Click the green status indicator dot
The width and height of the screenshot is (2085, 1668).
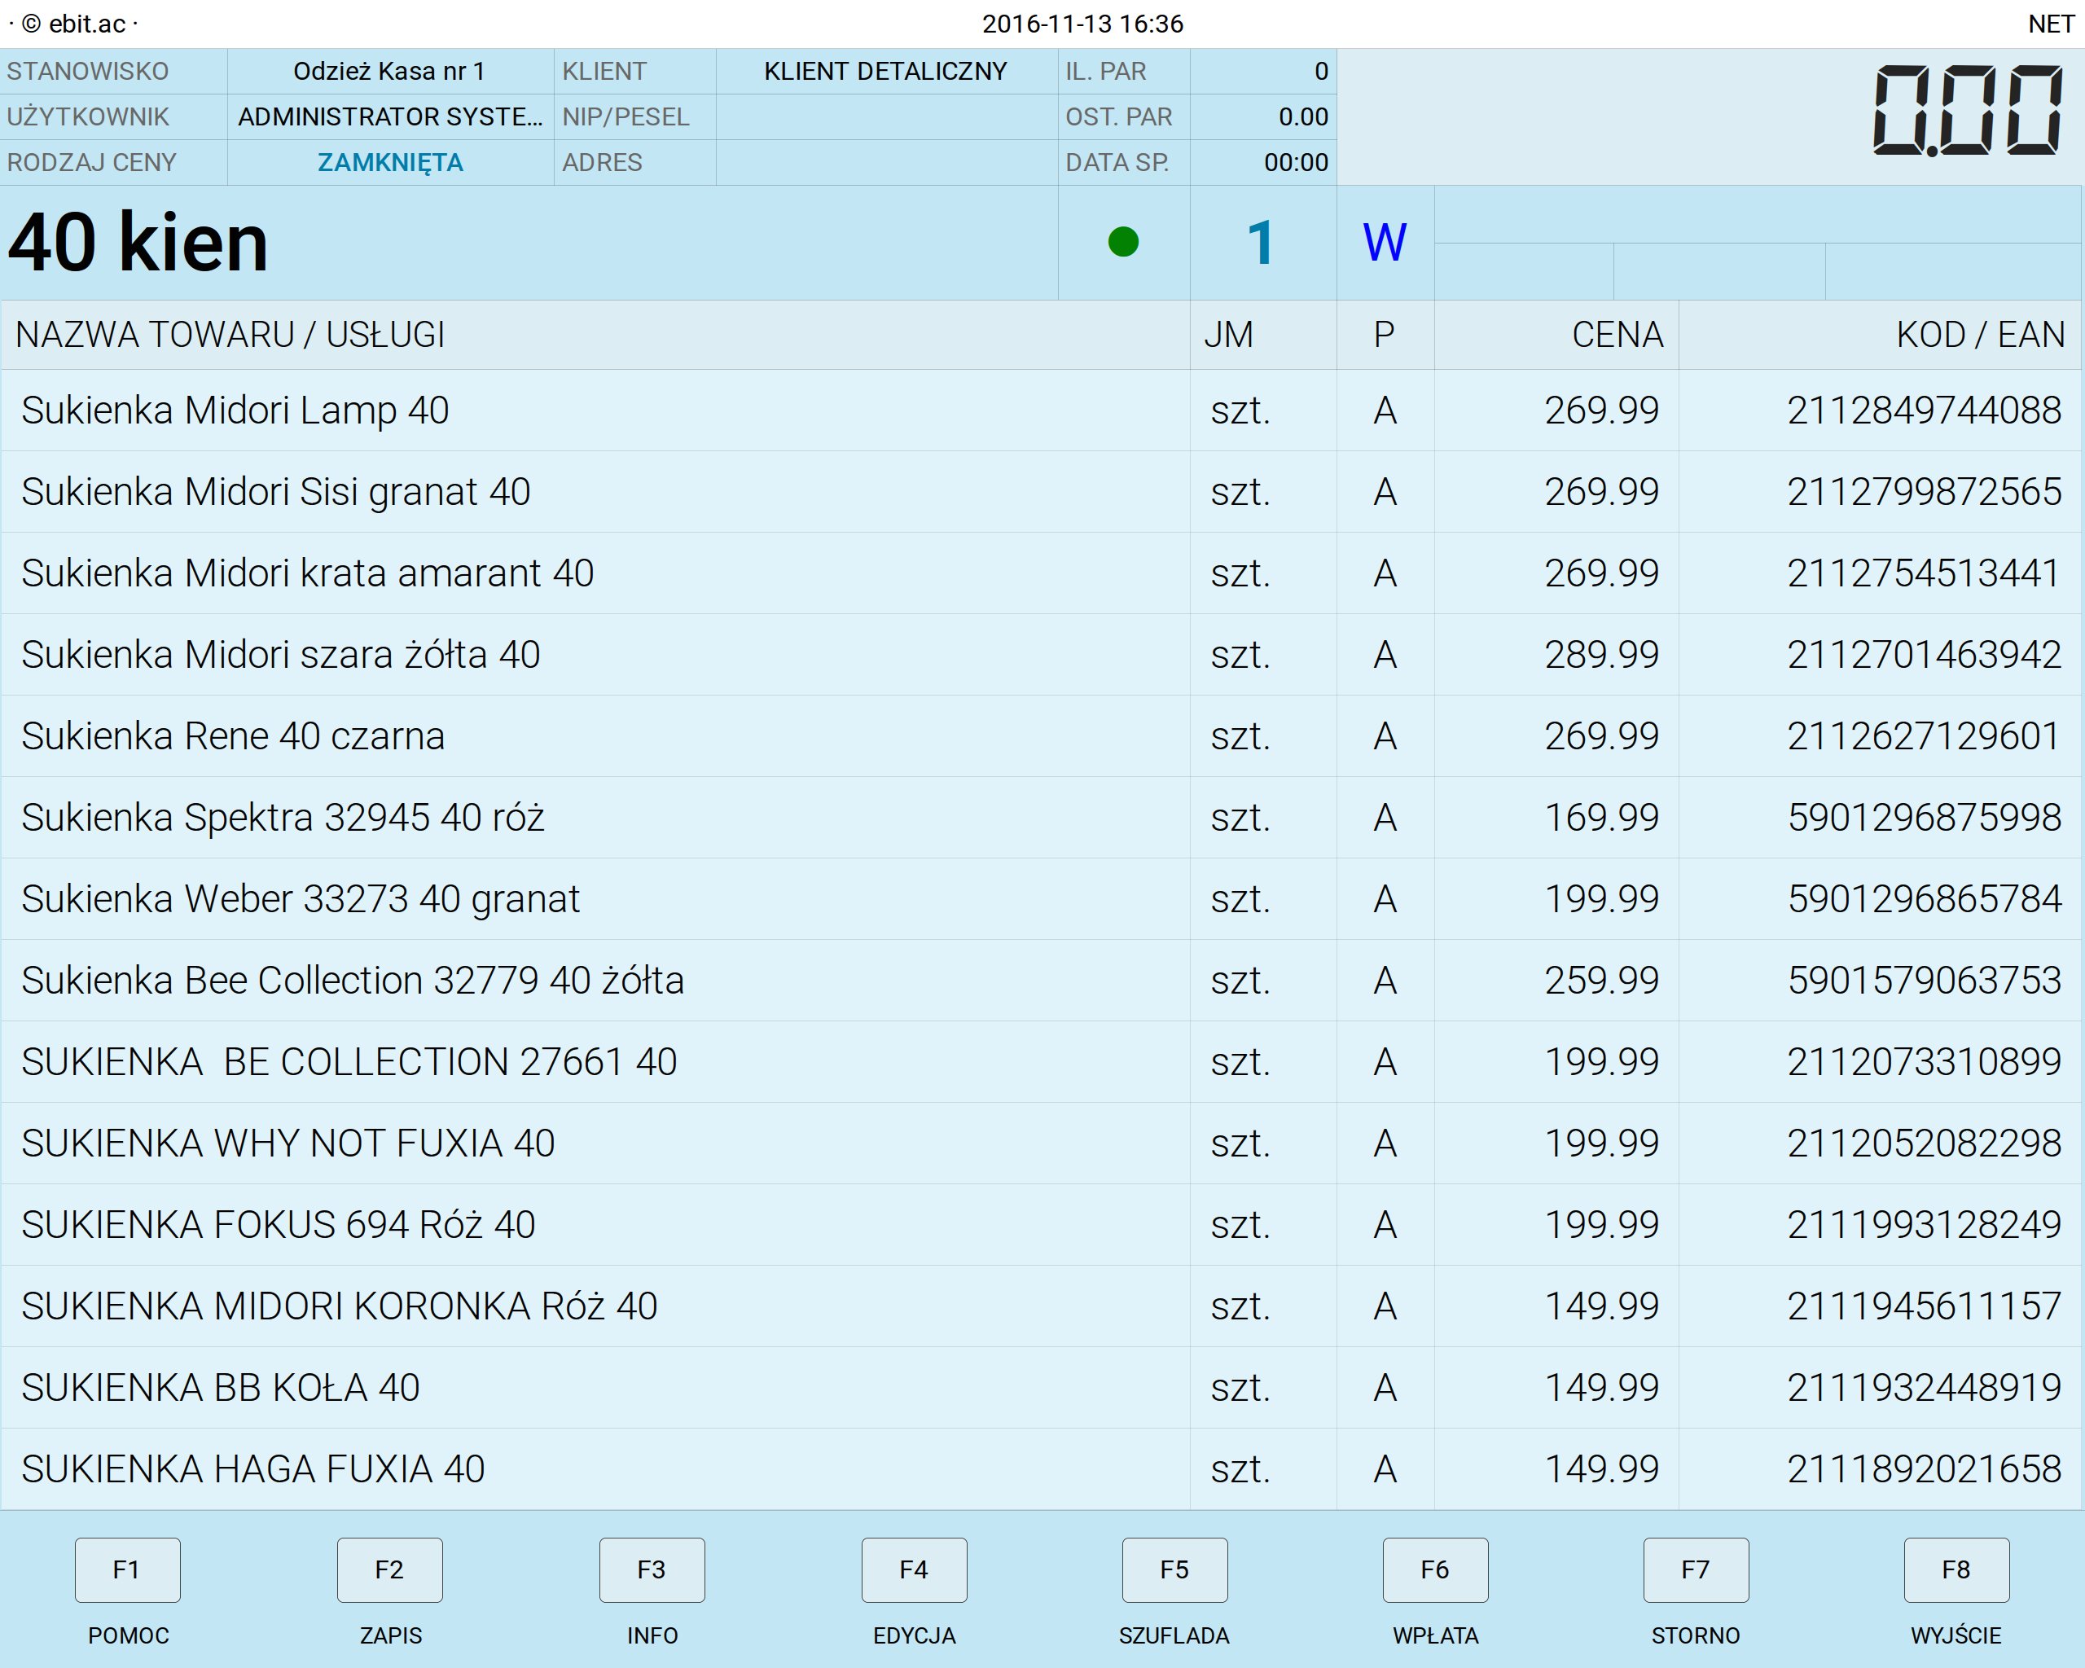(1123, 242)
